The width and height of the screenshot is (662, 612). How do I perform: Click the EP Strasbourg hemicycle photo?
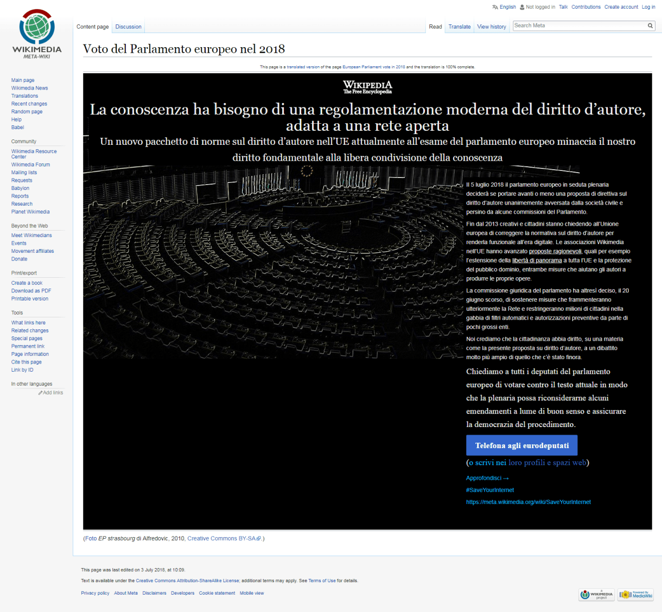273,263
